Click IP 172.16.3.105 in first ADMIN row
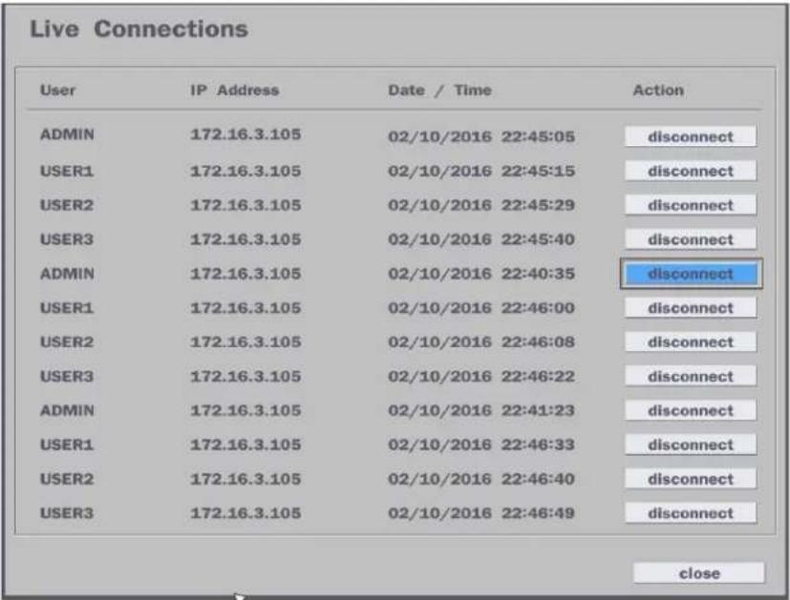Viewport: 790px width, 600px height. (246, 134)
